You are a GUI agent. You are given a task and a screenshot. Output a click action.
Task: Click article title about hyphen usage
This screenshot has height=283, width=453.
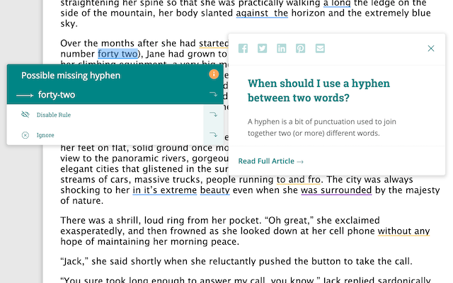coord(319,91)
